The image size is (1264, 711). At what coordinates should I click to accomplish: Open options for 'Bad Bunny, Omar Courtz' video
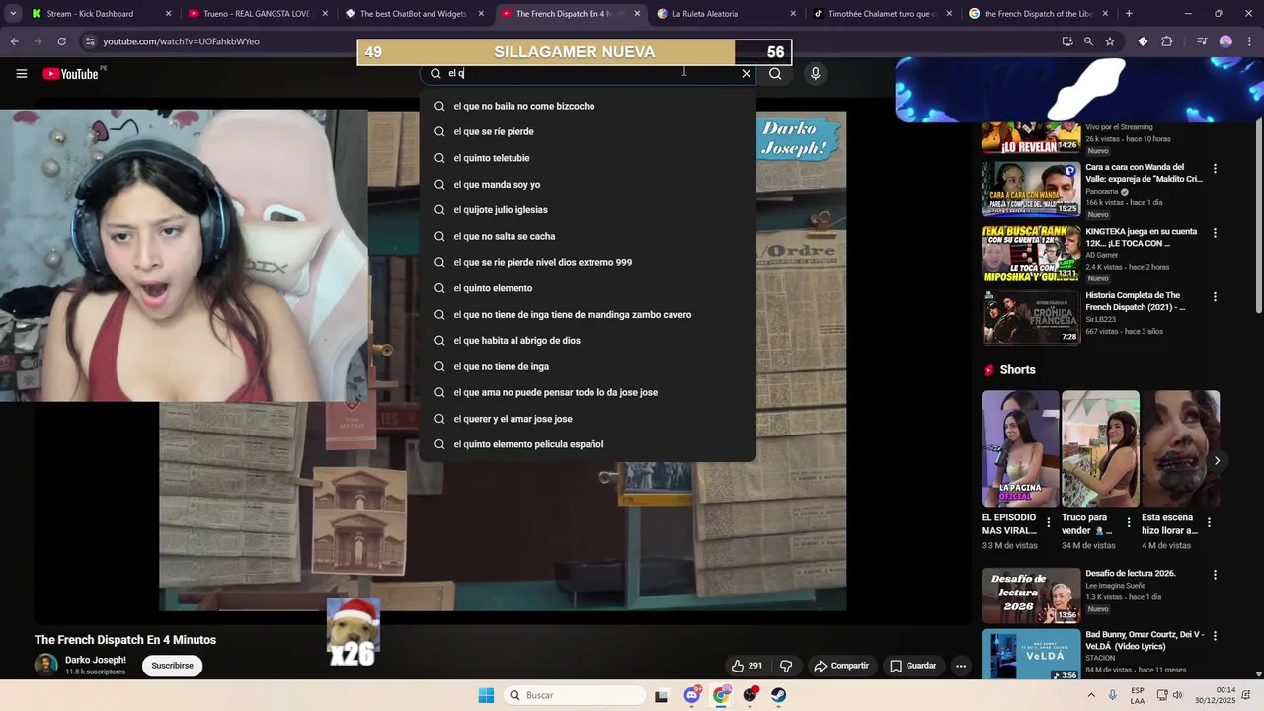click(x=1215, y=636)
